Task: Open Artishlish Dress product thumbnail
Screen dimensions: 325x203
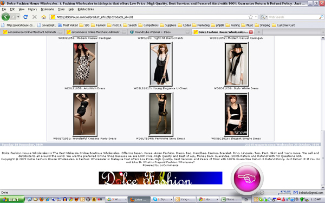Action: [x=85, y=64]
